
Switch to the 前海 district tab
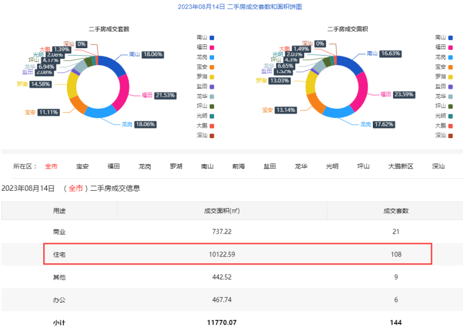[x=238, y=166]
